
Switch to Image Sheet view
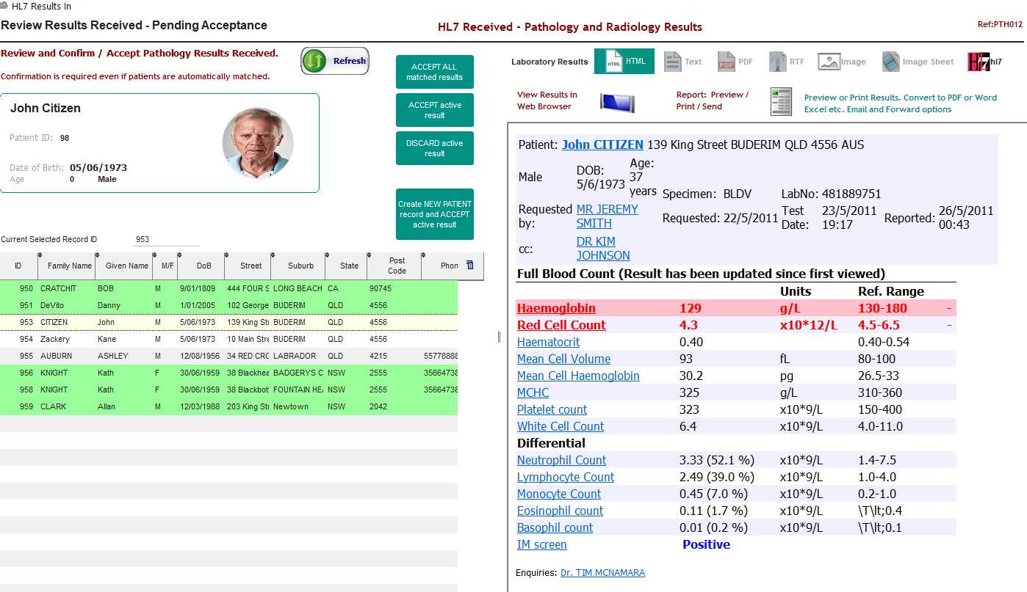coord(918,62)
